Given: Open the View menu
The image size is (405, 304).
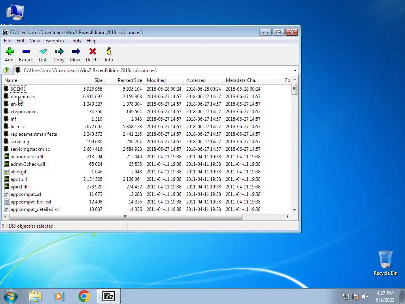Looking at the screenshot, I should tap(35, 41).
